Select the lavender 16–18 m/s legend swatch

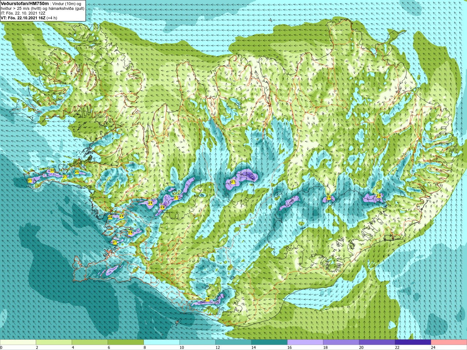click(x=305, y=342)
